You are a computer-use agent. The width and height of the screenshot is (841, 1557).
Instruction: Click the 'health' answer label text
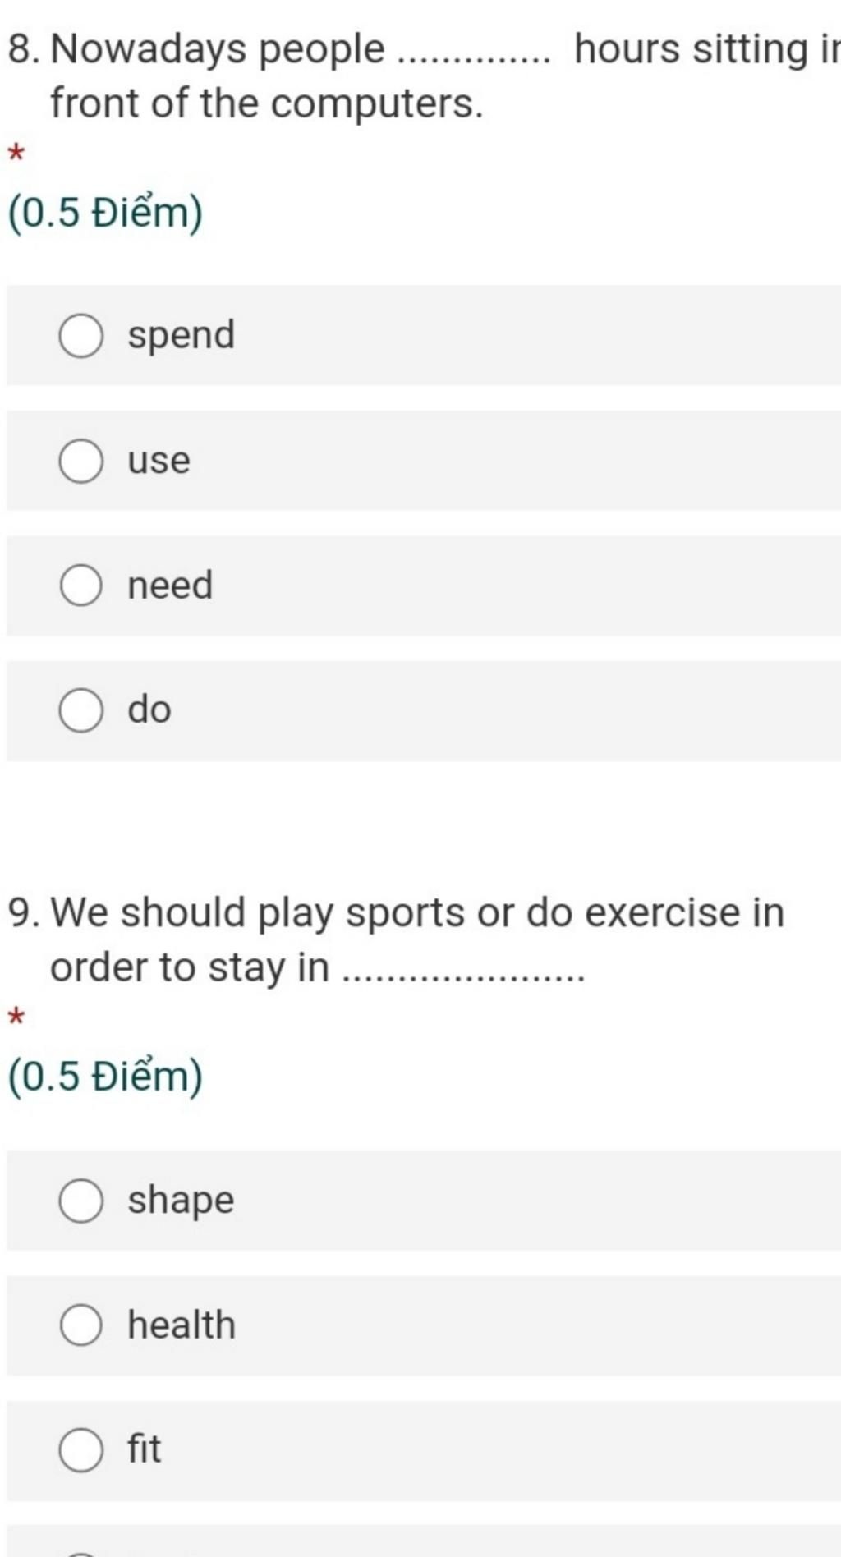(182, 1325)
